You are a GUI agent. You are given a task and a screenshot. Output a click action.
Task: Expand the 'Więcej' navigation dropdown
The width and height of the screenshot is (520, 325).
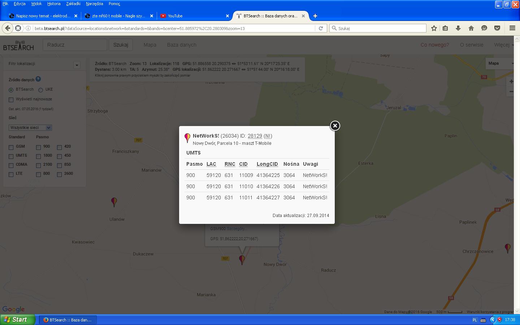tap(504, 45)
